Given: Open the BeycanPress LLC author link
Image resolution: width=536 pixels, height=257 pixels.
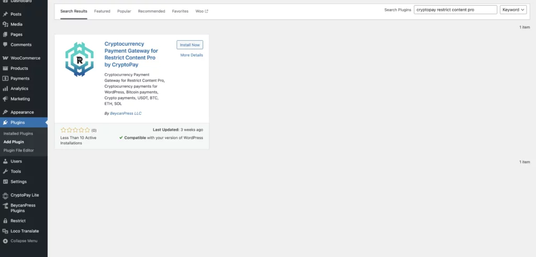Looking at the screenshot, I should pyautogui.click(x=126, y=113).
